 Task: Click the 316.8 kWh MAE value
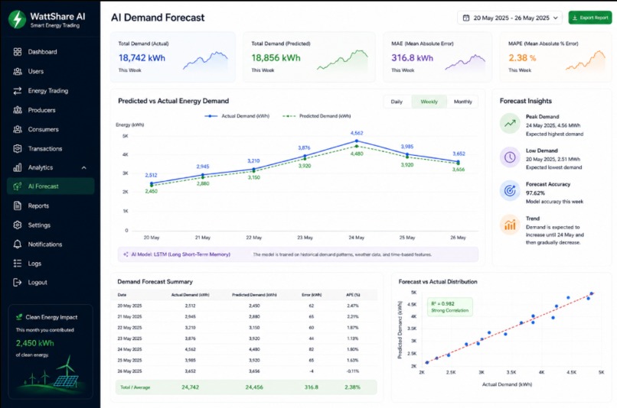tap(412, 58)
